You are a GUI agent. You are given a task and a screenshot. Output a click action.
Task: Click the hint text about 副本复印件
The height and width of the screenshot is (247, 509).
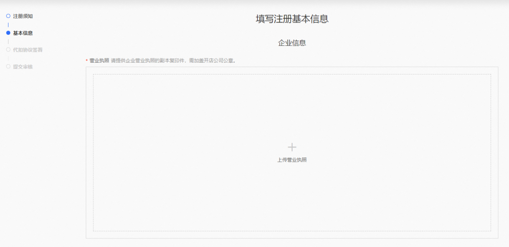173,61
